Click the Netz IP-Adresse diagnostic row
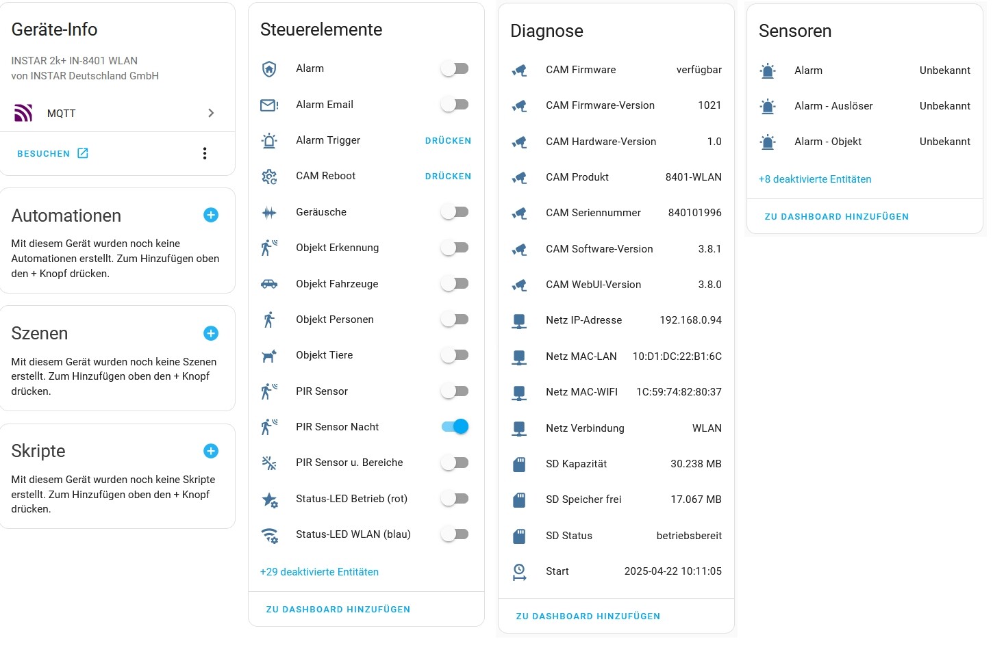 (616, 320)
